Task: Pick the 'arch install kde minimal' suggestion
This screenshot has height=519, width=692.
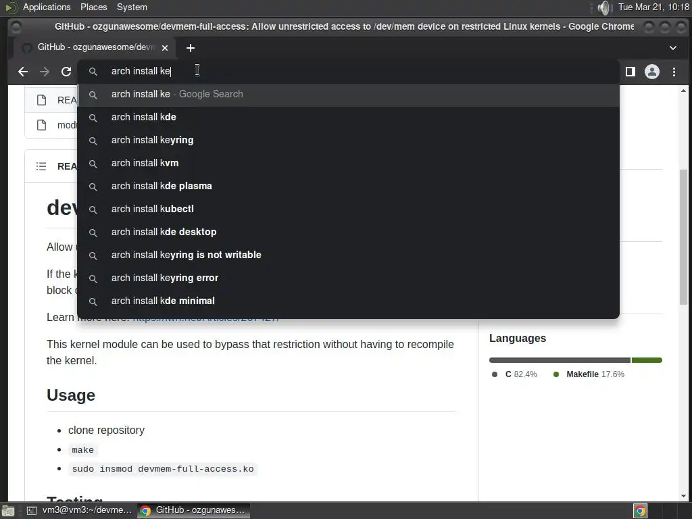Action: point(348,301)
